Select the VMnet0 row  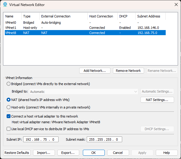point(85,23)
